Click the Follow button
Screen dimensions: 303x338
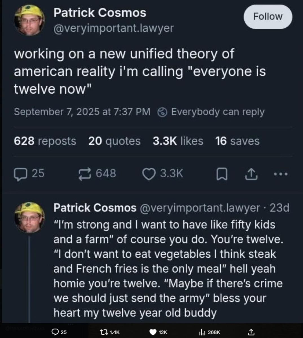[x=268, y=17]
